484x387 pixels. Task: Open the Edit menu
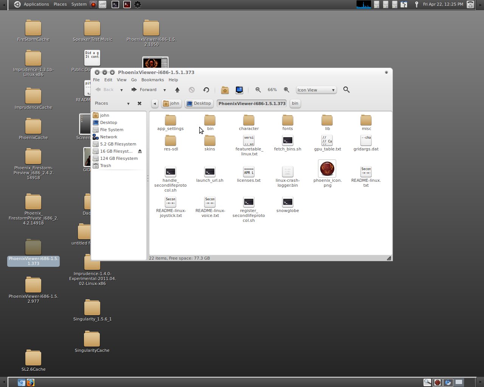click(x=108, y=80)
